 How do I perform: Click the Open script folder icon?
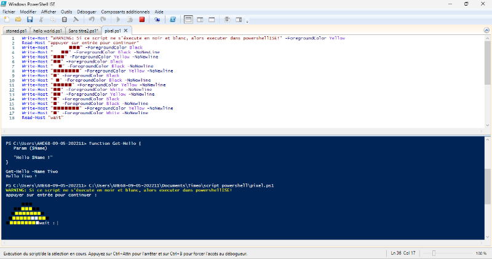pos(18,20)
